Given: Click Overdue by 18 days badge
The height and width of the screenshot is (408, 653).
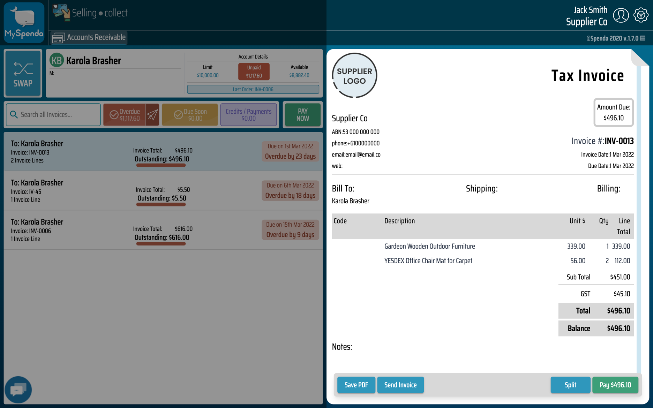Looking at the screenshot, I should pyautogui.click(x=290, y=190).
